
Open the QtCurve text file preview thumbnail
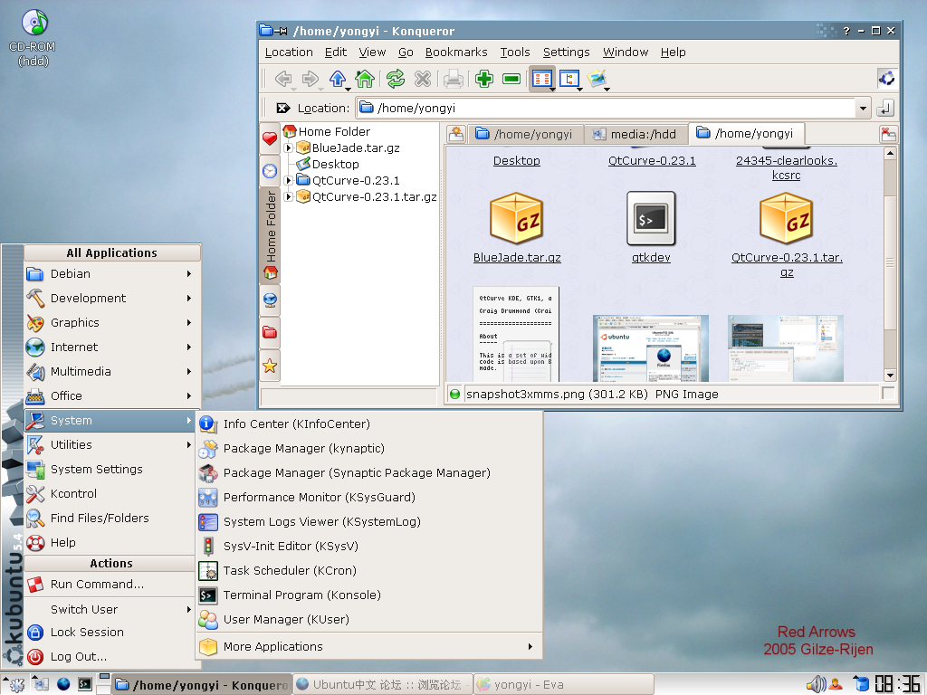click(x=516, y=335)
